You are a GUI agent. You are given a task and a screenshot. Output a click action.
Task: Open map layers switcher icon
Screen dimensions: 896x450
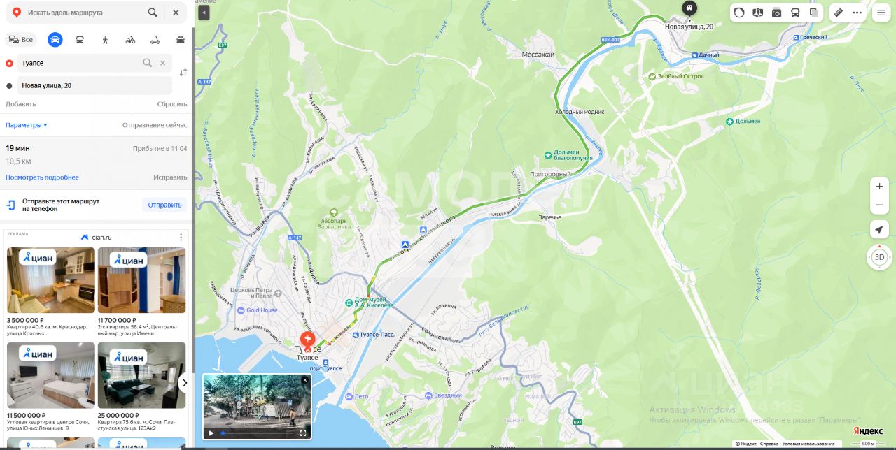813,13
